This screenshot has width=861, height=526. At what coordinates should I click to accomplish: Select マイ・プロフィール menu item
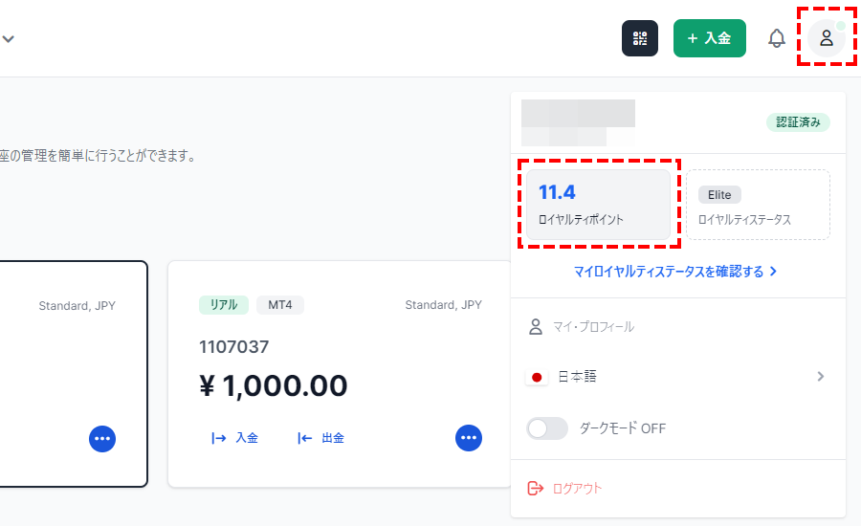point(593,327)
